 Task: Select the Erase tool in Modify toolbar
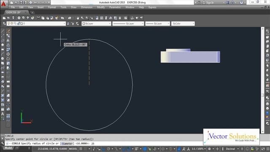[x=8, y=31]
